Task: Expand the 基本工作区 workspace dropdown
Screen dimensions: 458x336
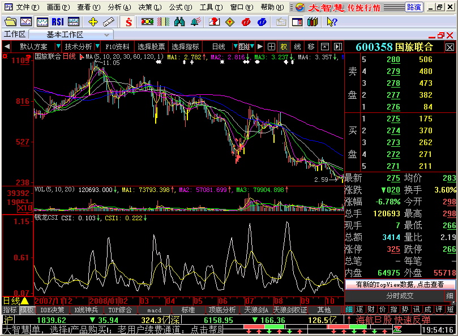Action: point(106,34)
